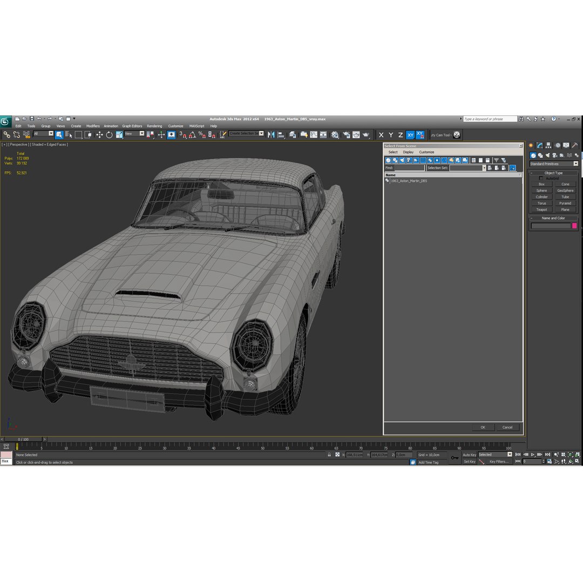
Task: Click the time slider handle showing 0 / 100
Action: (x=23, y=439)
